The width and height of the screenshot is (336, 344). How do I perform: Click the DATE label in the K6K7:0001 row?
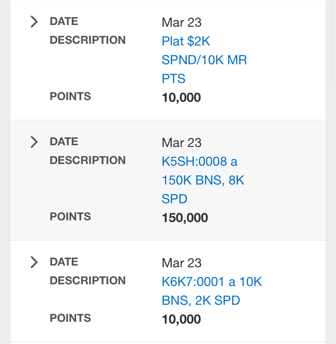click(64, 262)
